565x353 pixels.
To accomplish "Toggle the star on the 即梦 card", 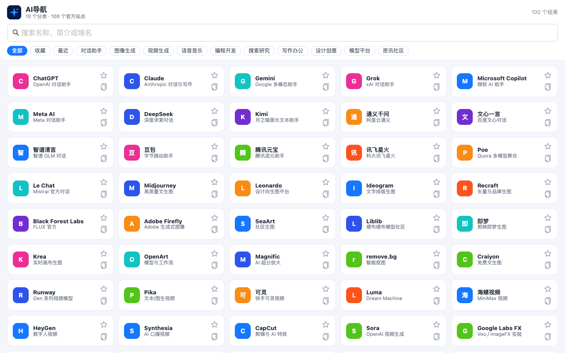I will [x=548, y=218].
